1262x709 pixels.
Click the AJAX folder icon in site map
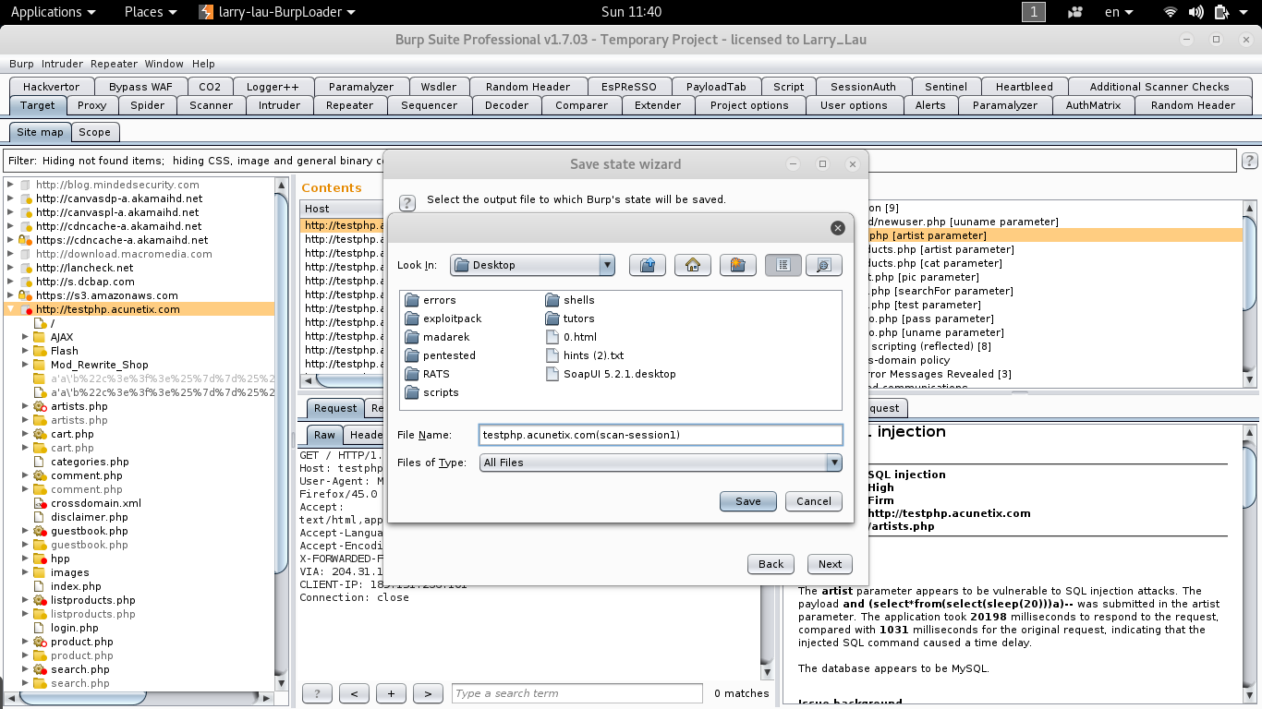click(x=40, y=337)
